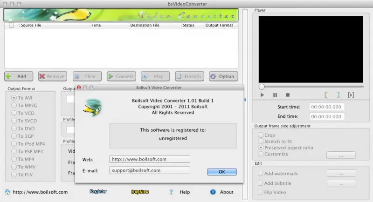Click the ellipsis button next to Customize
373x202 pixels.
point(341,155)
